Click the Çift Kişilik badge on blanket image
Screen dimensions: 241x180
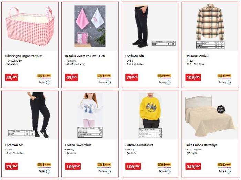221,109
